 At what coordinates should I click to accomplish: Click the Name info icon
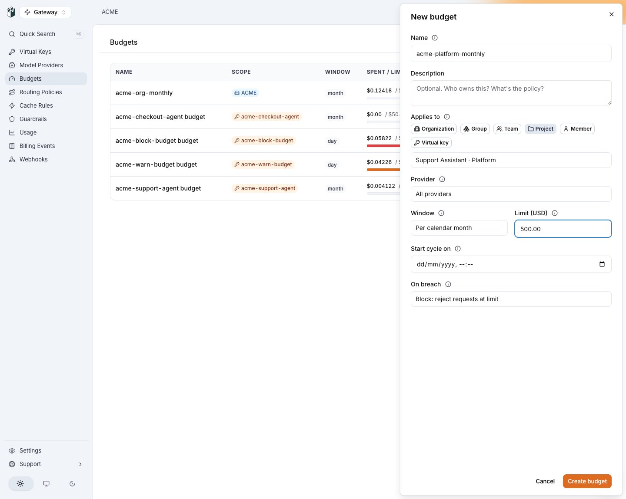click(x=435, y=38)
